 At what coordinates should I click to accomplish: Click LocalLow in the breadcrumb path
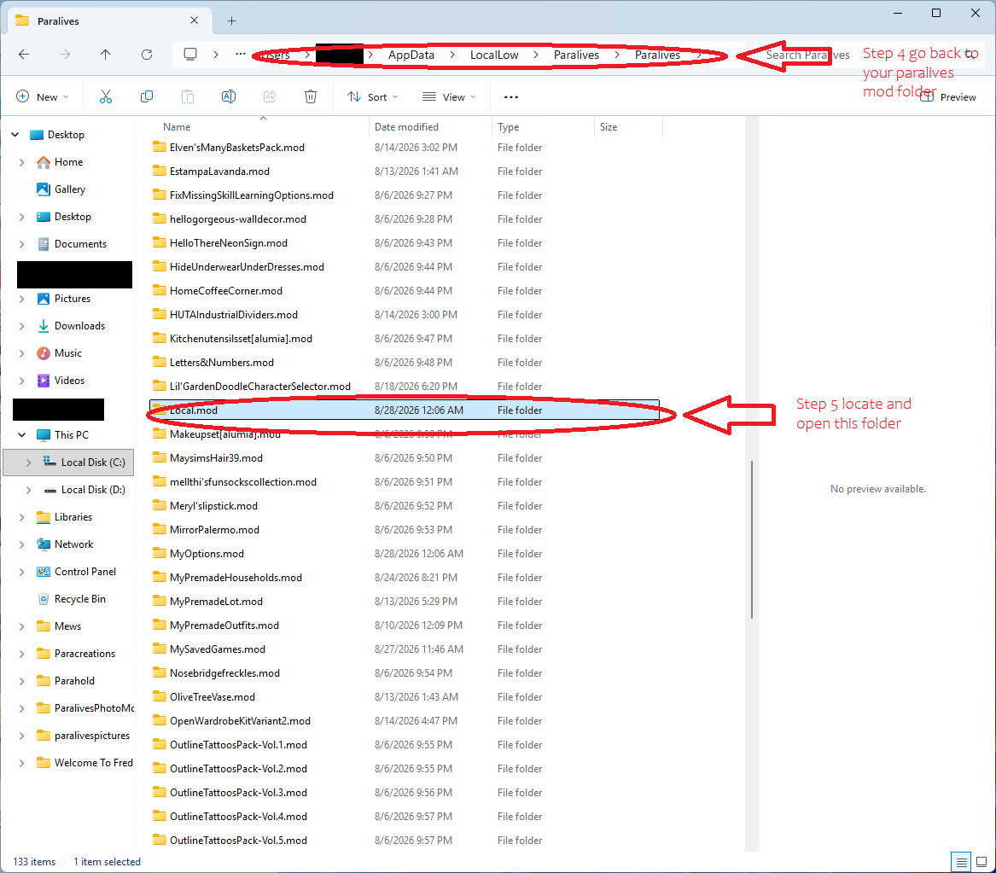(494, 55)
